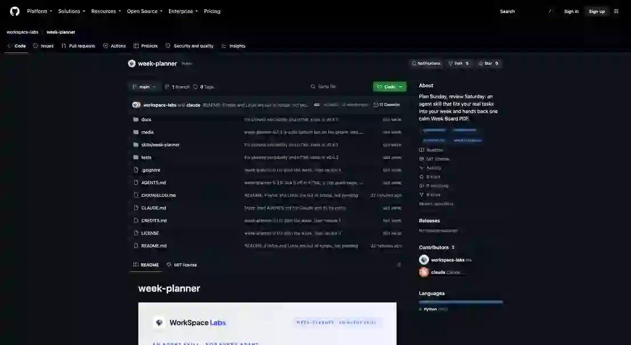Expand the green Code dropdown

click(390, 87)
